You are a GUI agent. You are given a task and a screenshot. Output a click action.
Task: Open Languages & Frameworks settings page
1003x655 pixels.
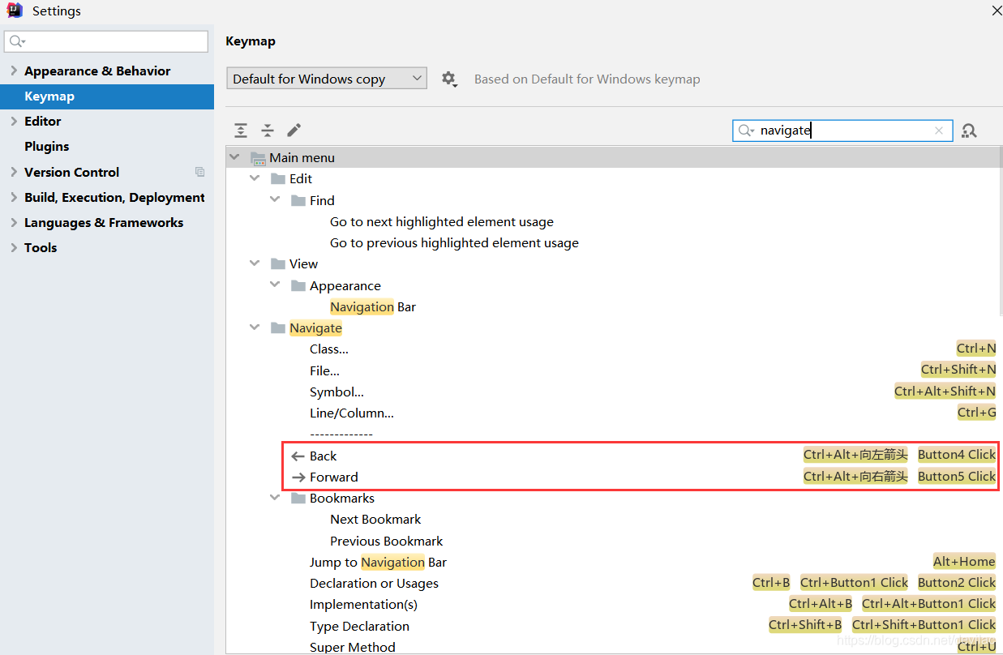104,222
